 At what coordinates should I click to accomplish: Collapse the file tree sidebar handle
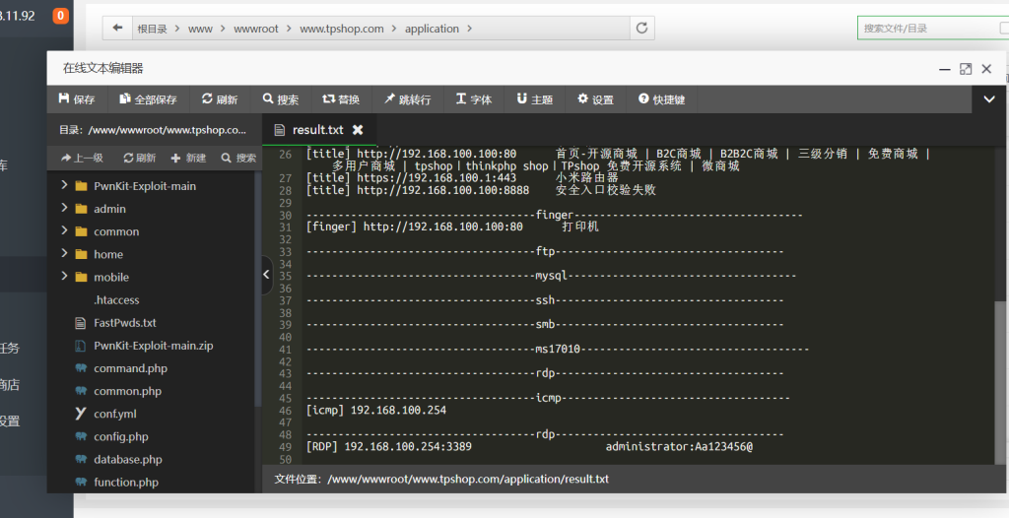(267, 276)
